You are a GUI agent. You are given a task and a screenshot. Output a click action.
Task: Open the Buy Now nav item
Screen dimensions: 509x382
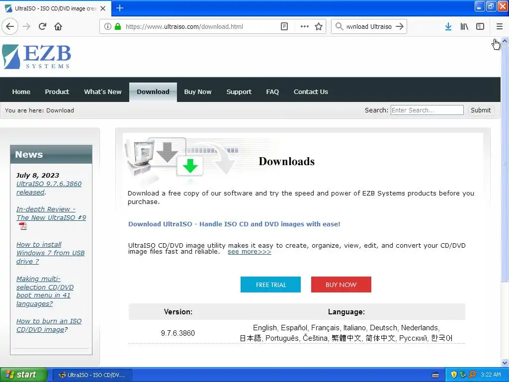coord(198,92)
